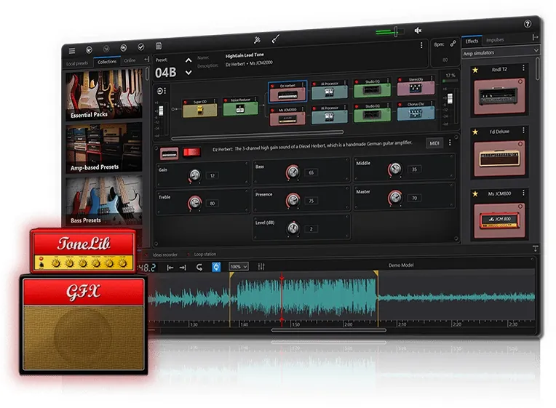Switch to the Impulses tab
This screenshot has width=556, height=408.
[x=495, y=40]
